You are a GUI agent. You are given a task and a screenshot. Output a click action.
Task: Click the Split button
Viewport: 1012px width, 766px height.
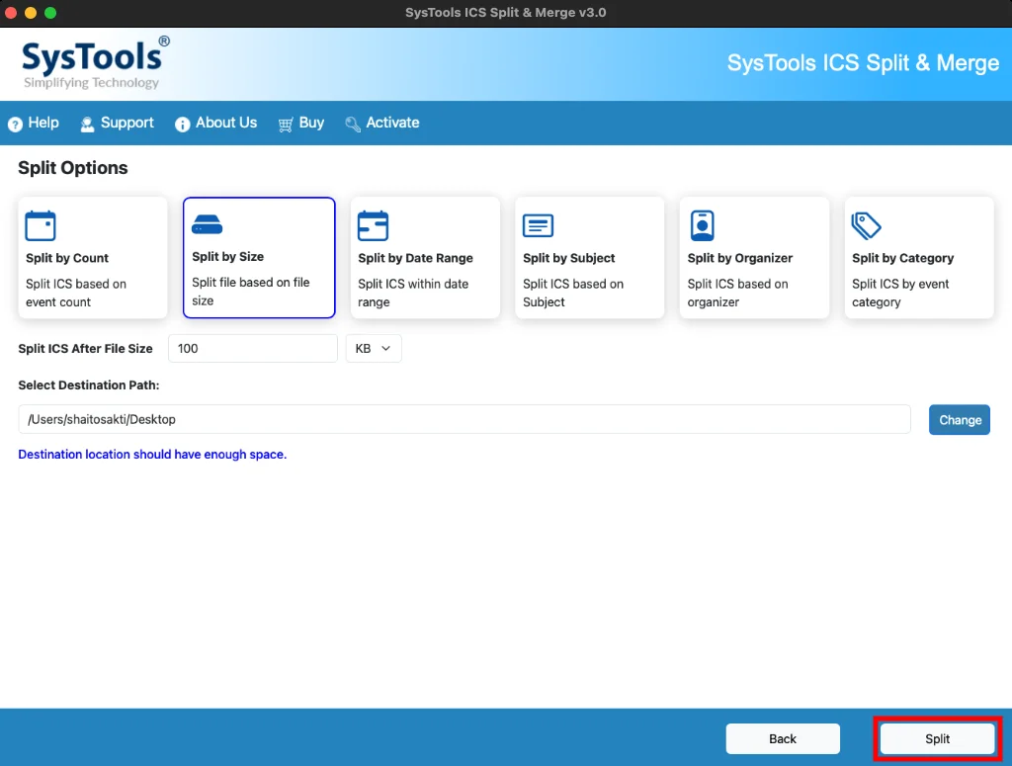point(937,738)
